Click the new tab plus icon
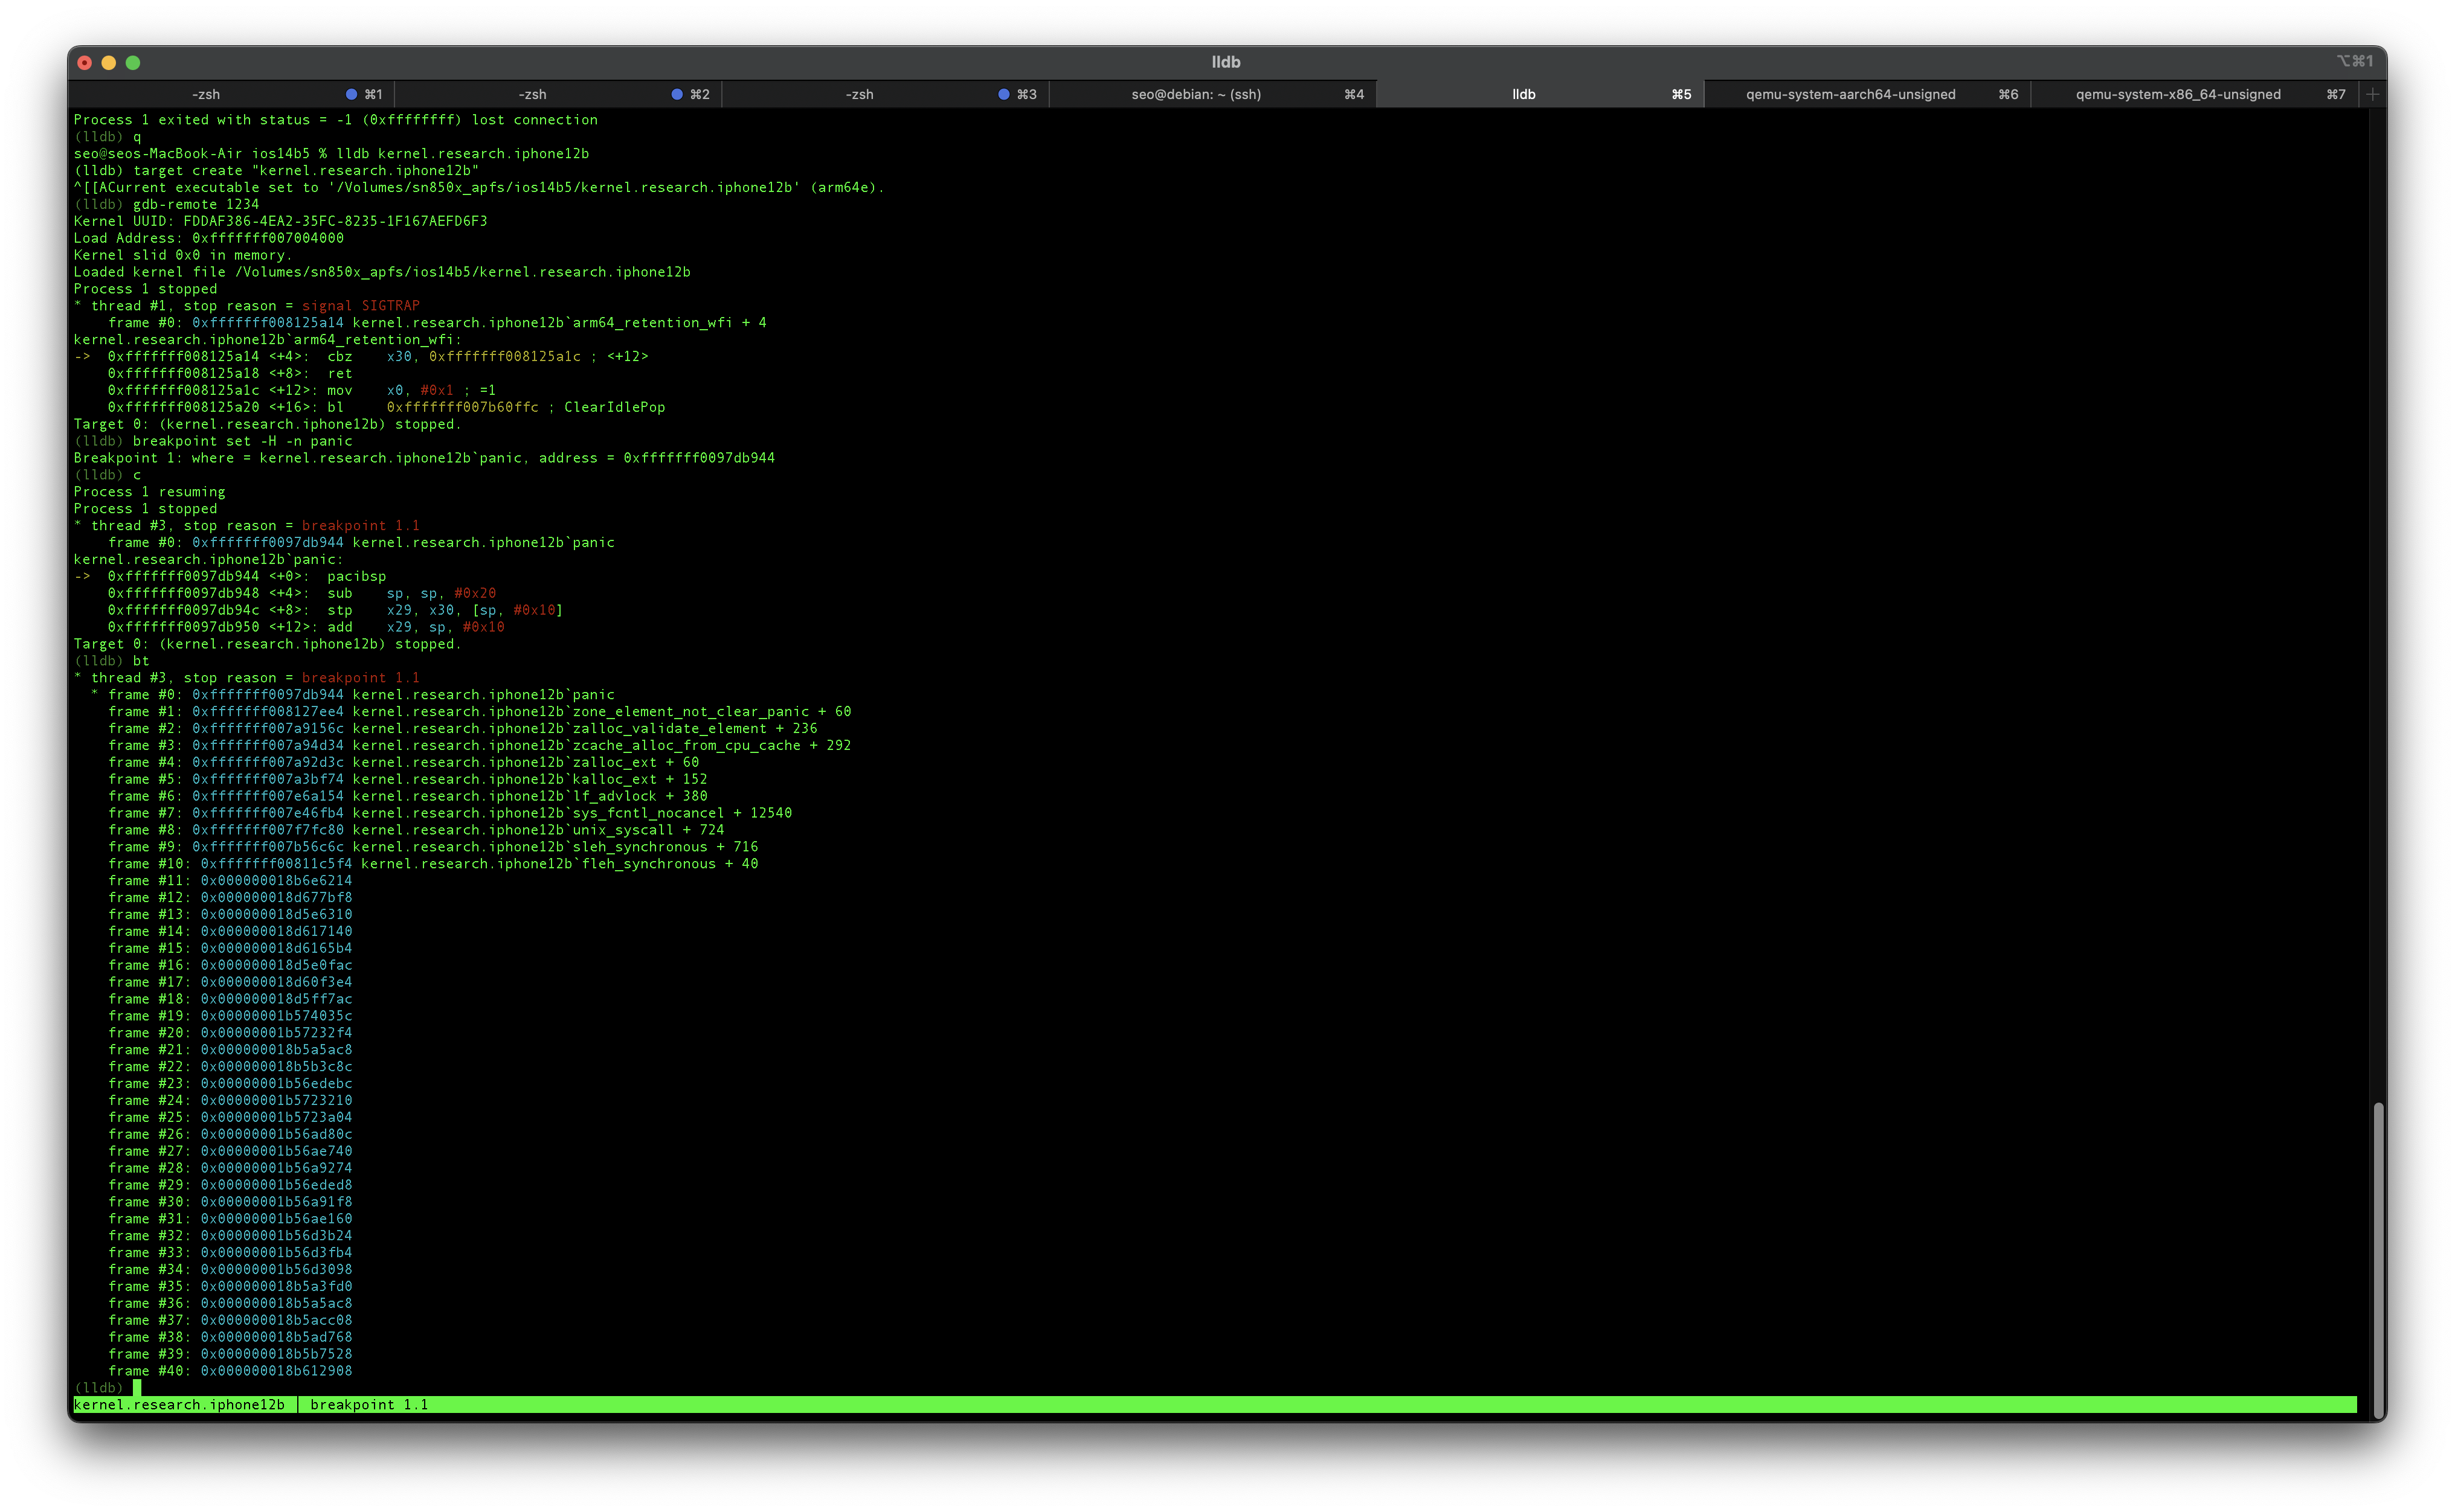 2372,94
